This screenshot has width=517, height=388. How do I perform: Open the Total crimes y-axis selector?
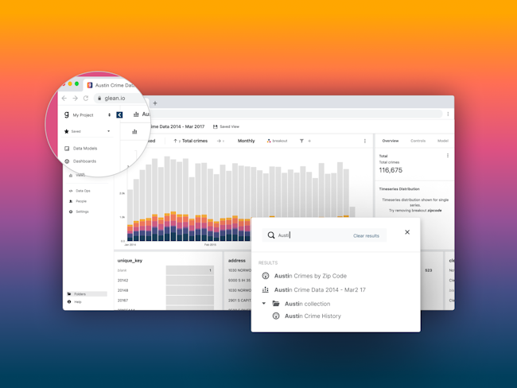[x=191, y=141]
